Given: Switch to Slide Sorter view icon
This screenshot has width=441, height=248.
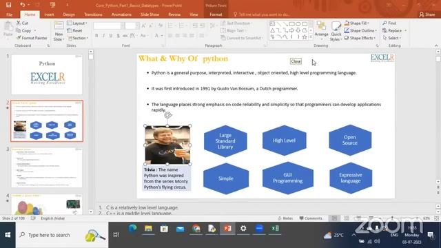Looking at the screenshot, I should coord(347,218).
